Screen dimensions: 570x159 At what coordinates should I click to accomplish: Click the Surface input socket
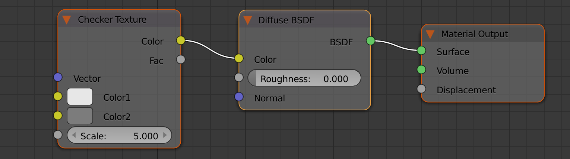coord(421,51)
